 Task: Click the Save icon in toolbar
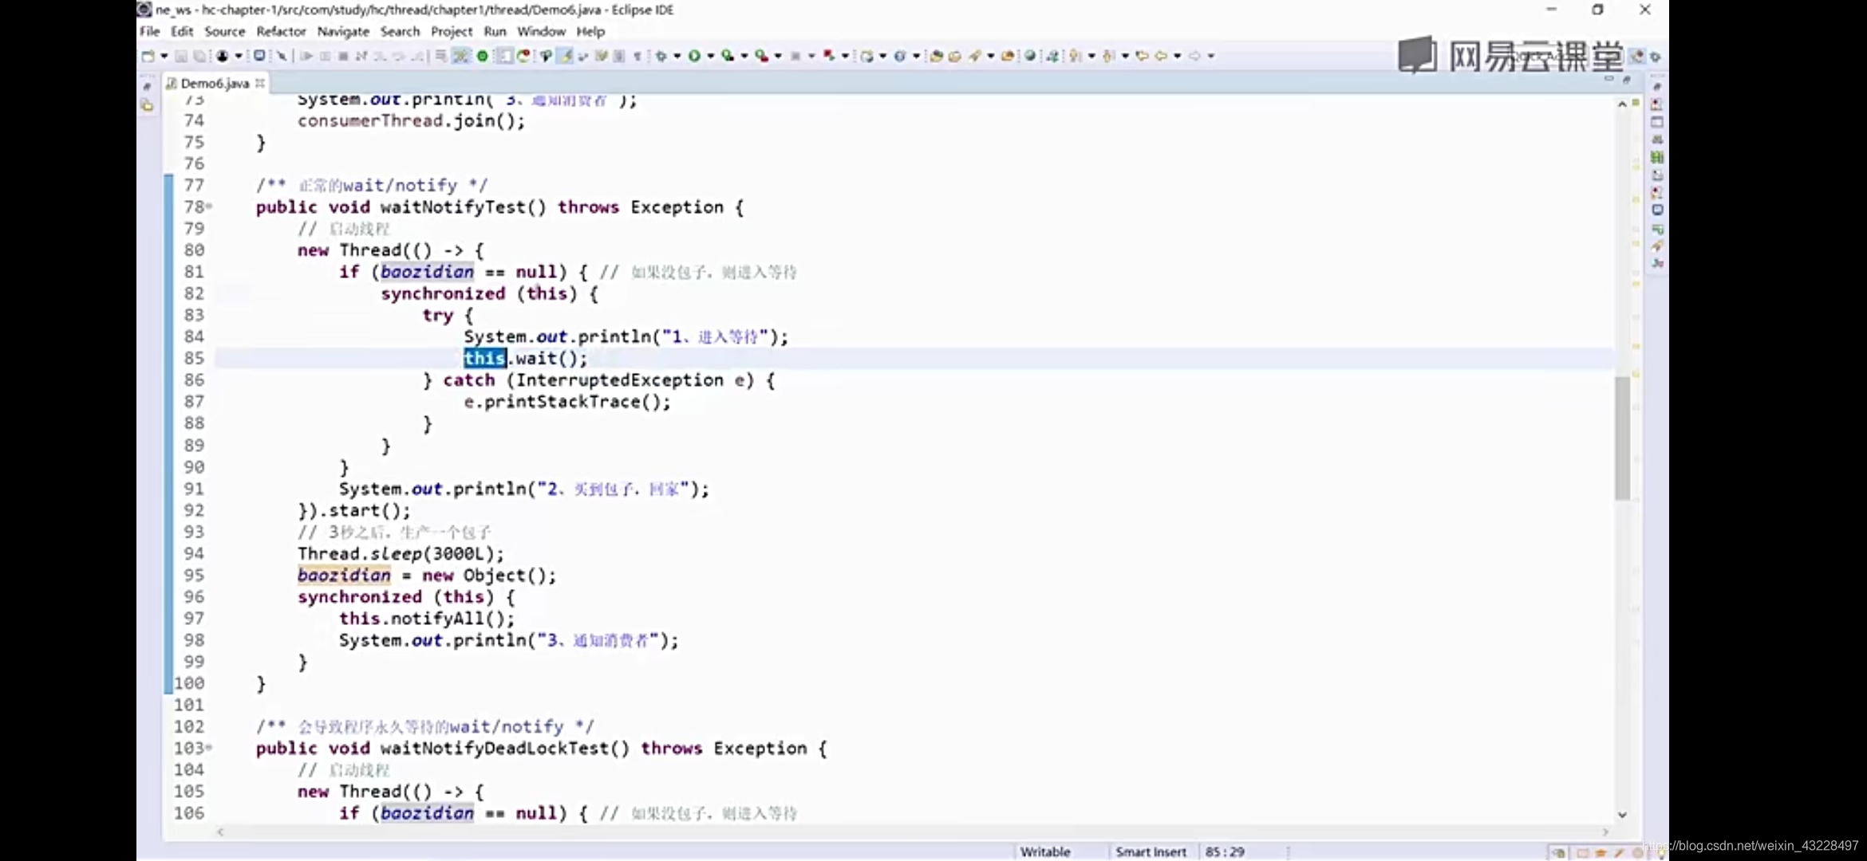coord(181,56)
